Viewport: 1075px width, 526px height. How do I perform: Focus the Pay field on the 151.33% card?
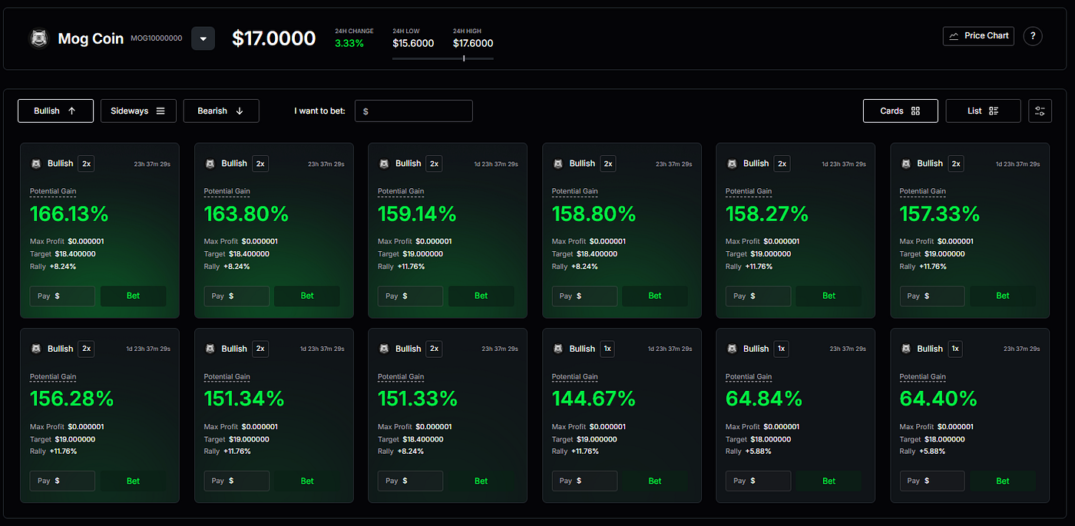pos(410,481)
